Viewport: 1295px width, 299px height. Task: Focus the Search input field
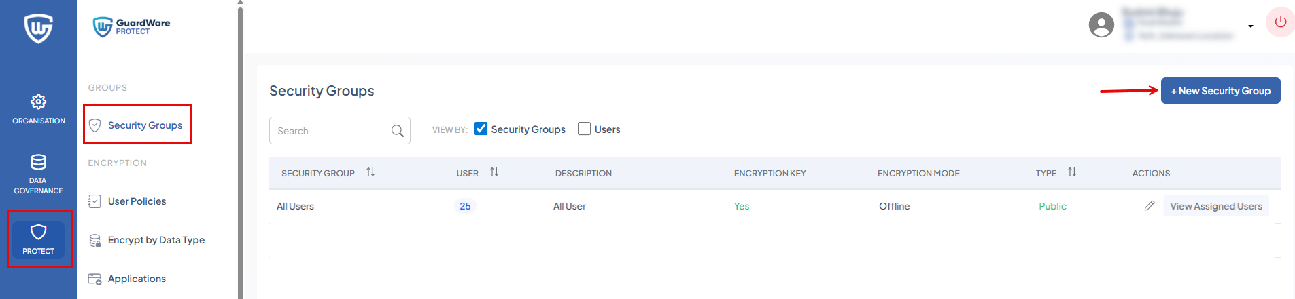coord(340,131)
